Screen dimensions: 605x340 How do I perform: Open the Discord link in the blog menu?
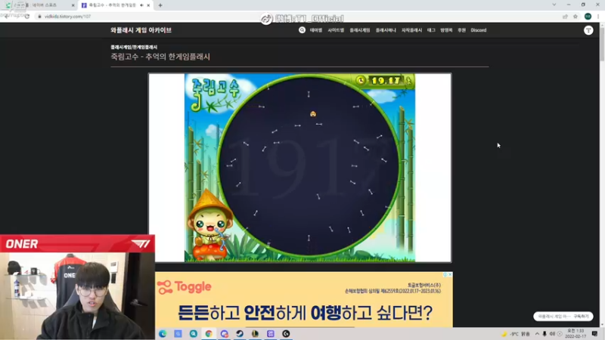point(479,30)
